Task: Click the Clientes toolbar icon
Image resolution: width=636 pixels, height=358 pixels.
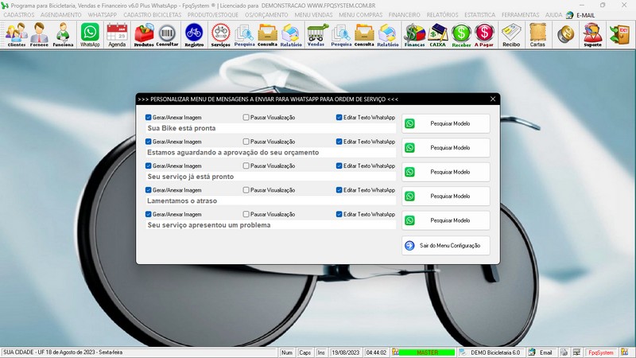Action: click(16, 34)
